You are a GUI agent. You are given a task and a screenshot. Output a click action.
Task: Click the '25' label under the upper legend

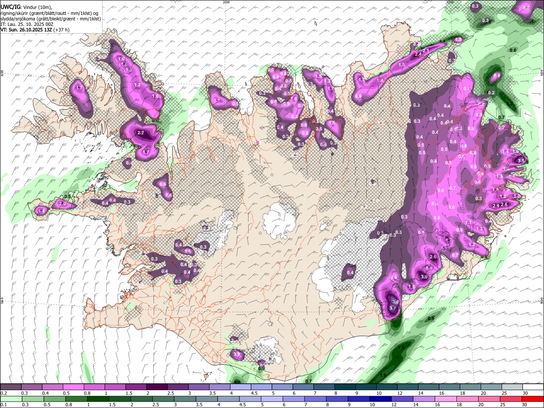[x=504, y=393]
